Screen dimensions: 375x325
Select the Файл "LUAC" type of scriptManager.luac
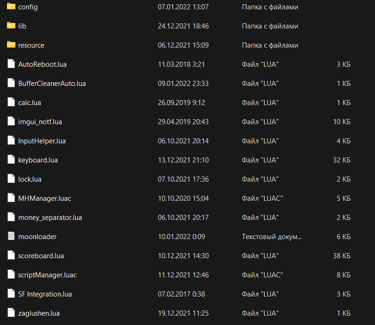tap(262, 275)
